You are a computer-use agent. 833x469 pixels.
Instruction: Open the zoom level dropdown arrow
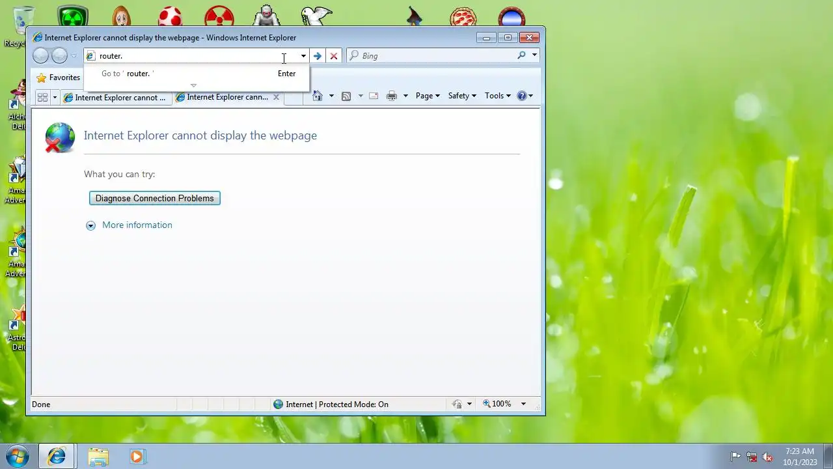click(523, 405)
